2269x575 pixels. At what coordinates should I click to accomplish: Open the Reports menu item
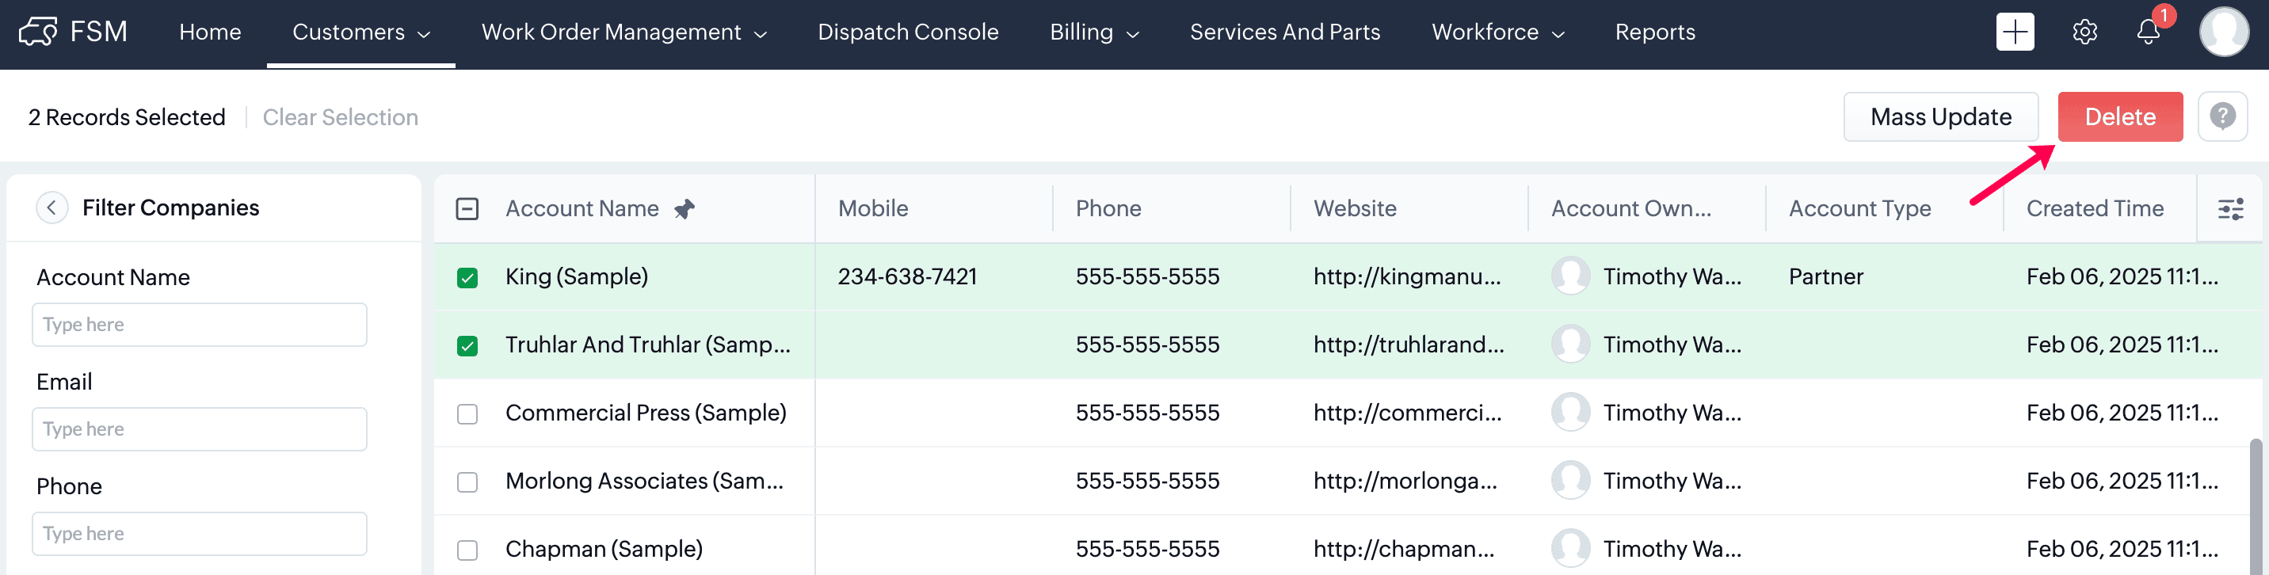point(1654,32)
